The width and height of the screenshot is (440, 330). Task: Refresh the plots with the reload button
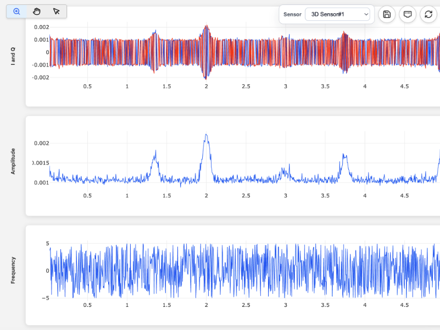428,14
